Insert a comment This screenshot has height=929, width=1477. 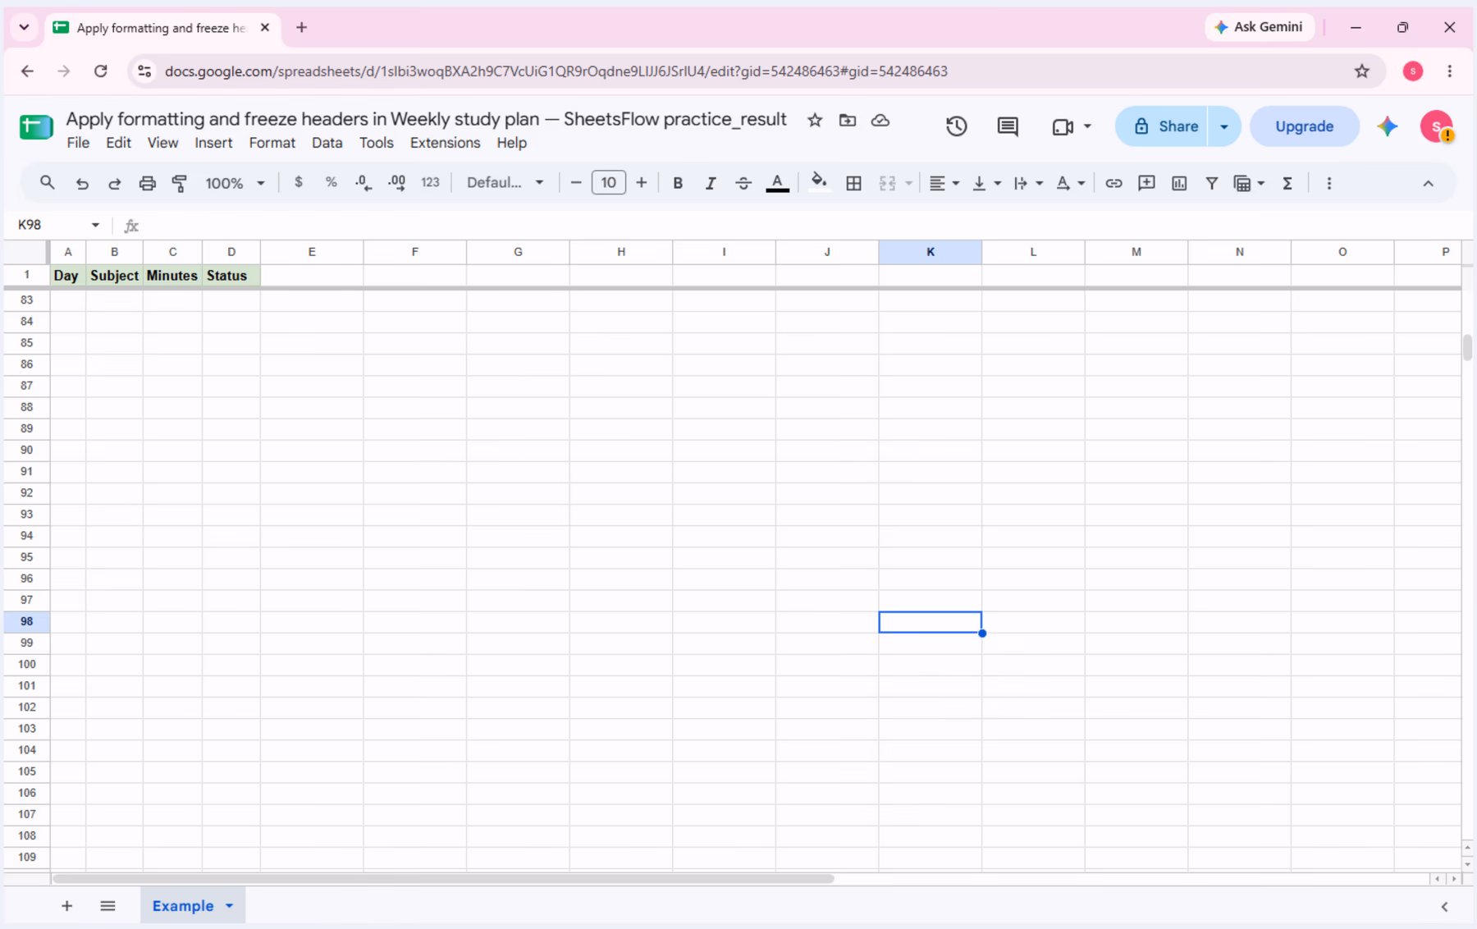(x=1146, y=183)
